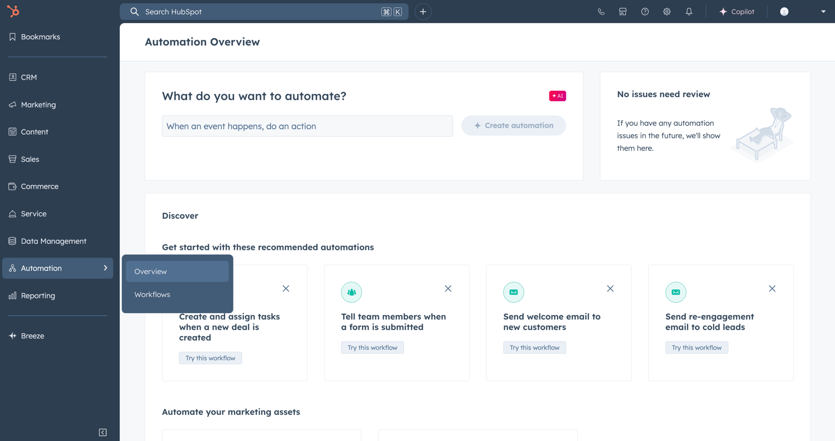Select Overview in Automation submenu
The image size is (835, 441).
pos(177,271)
